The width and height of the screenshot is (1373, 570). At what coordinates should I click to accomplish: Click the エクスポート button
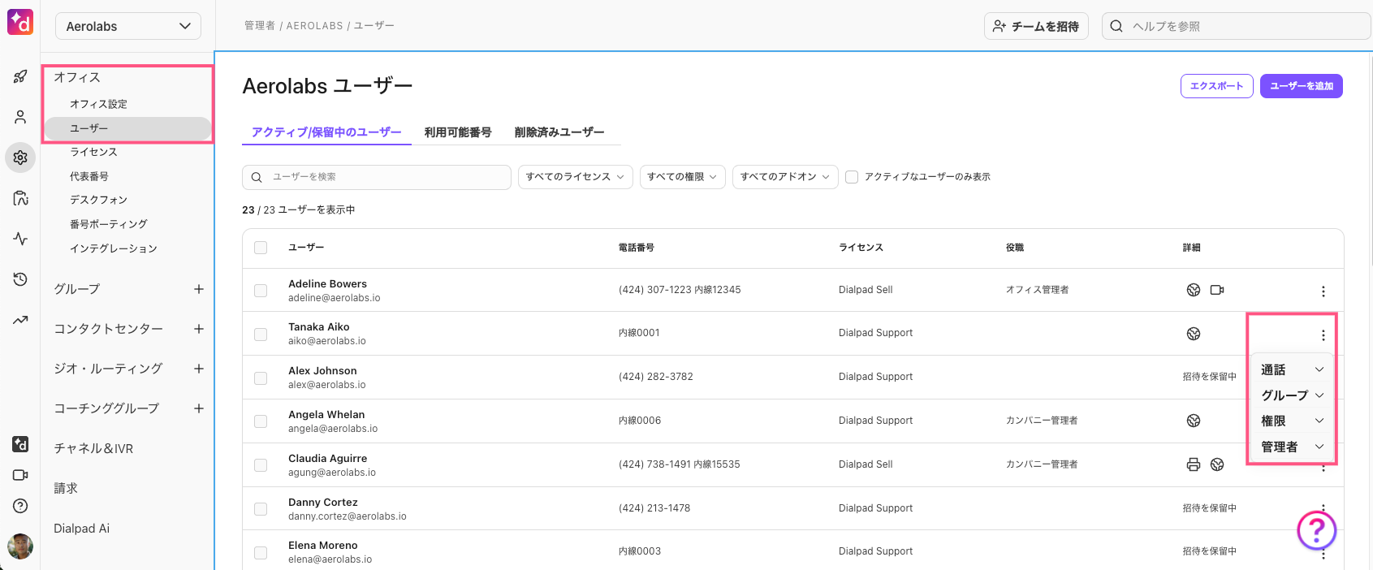pos(1216,86)
